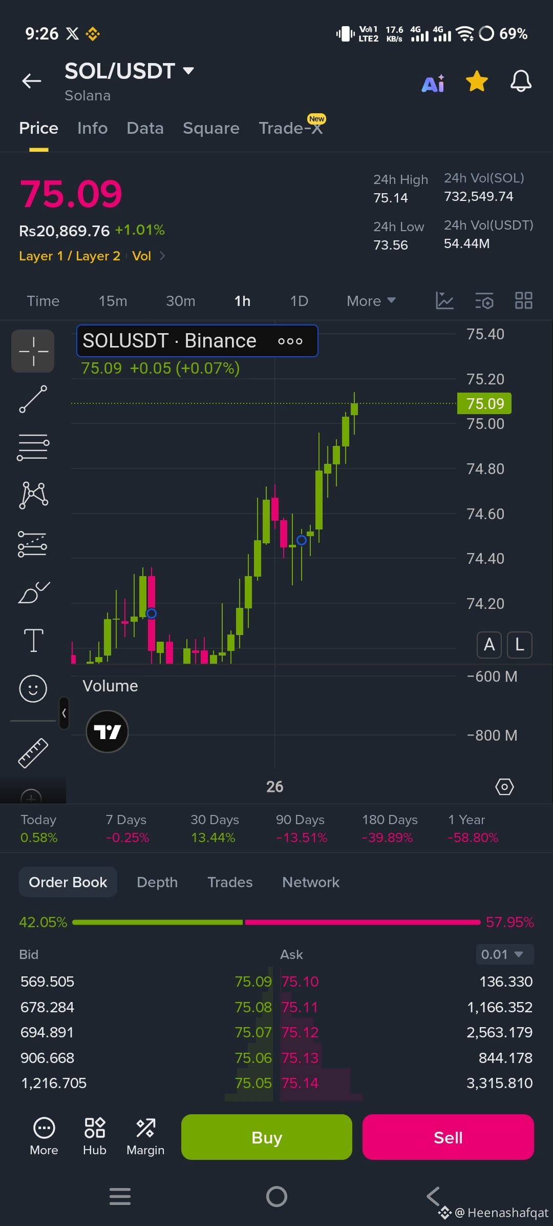This screenshot has width=553, height=1226.
Task: Select bid price 75.09
Action: (x=253, y=982)
